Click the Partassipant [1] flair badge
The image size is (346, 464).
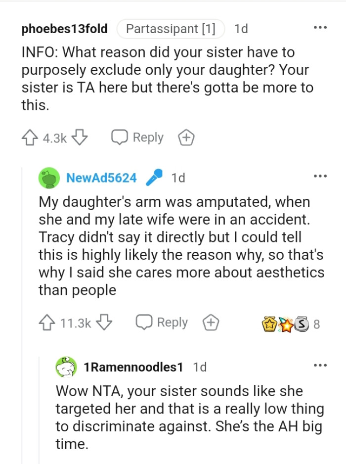172,29
